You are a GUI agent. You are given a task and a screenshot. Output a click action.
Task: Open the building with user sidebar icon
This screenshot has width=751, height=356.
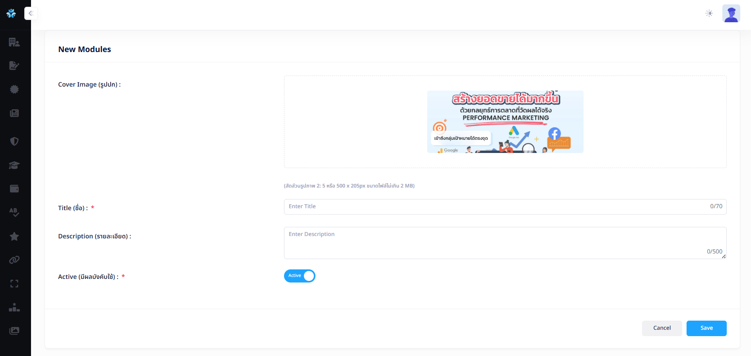(14, 42)
